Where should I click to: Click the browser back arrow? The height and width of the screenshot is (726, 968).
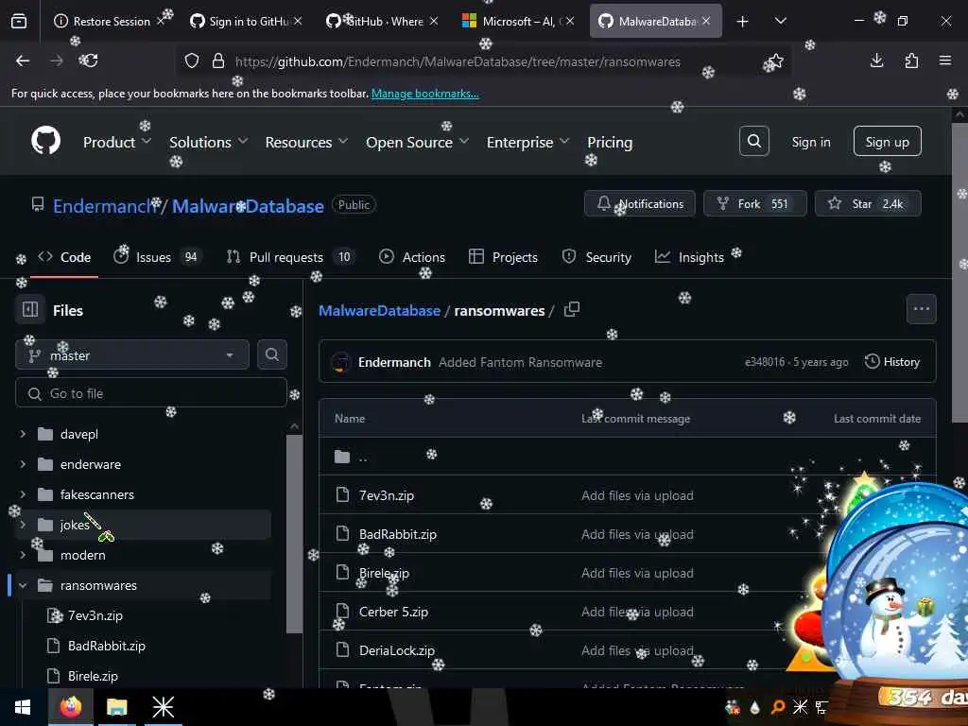(23, 60)
